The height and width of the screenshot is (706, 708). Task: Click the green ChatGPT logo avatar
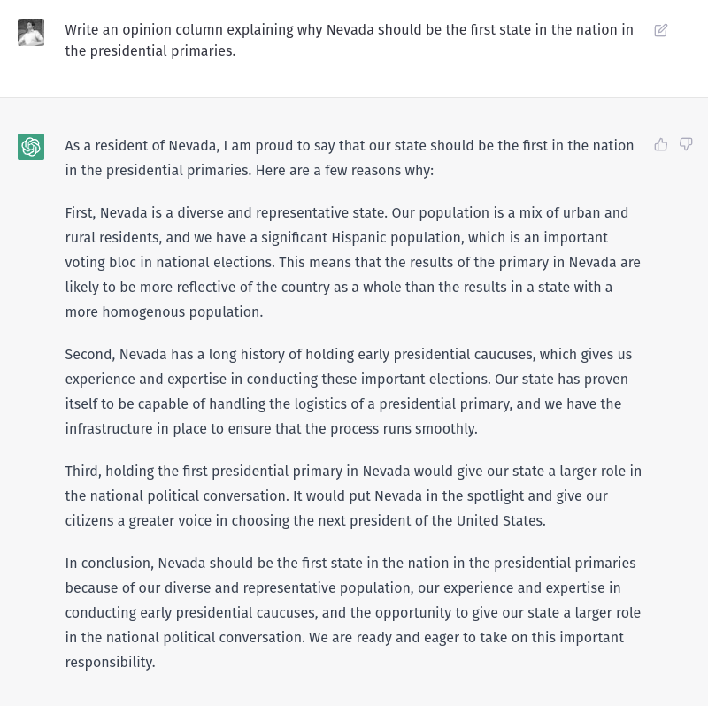coord(31,147)
